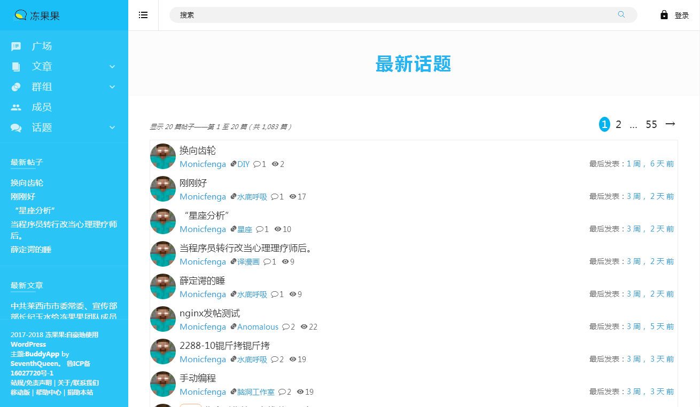Go to next page arrow

click(x=670, y=124)
